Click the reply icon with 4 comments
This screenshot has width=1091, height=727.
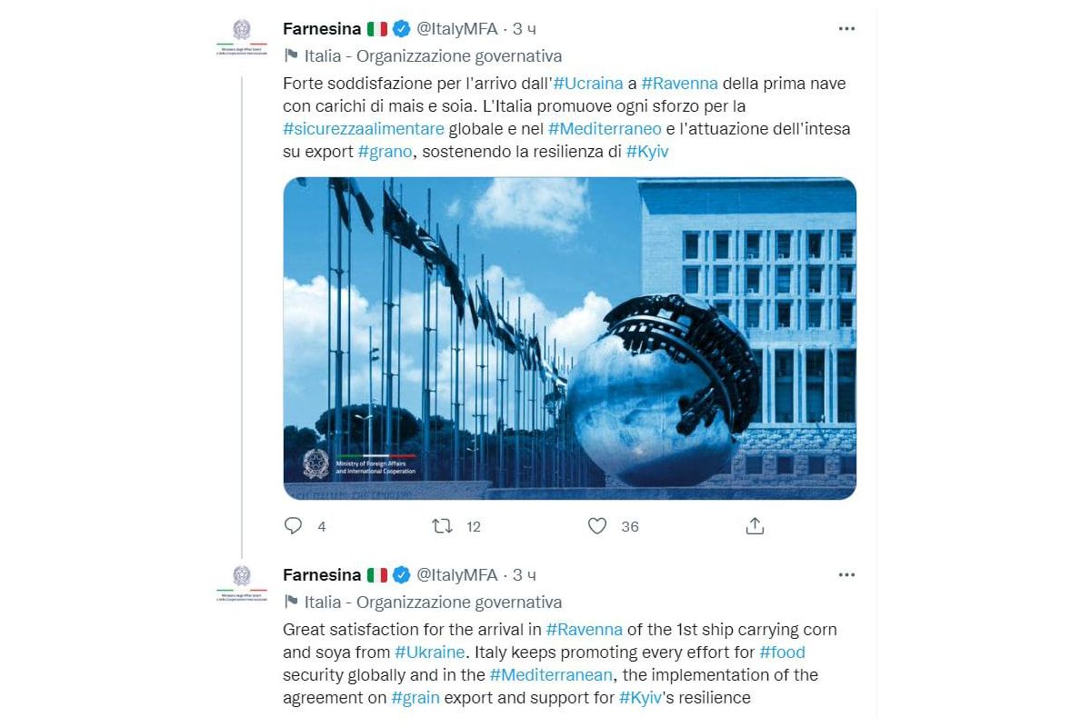click(x=293, y=526)
